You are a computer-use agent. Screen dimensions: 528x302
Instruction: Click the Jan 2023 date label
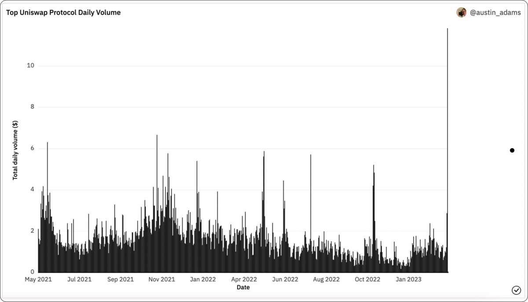(408, 280)
